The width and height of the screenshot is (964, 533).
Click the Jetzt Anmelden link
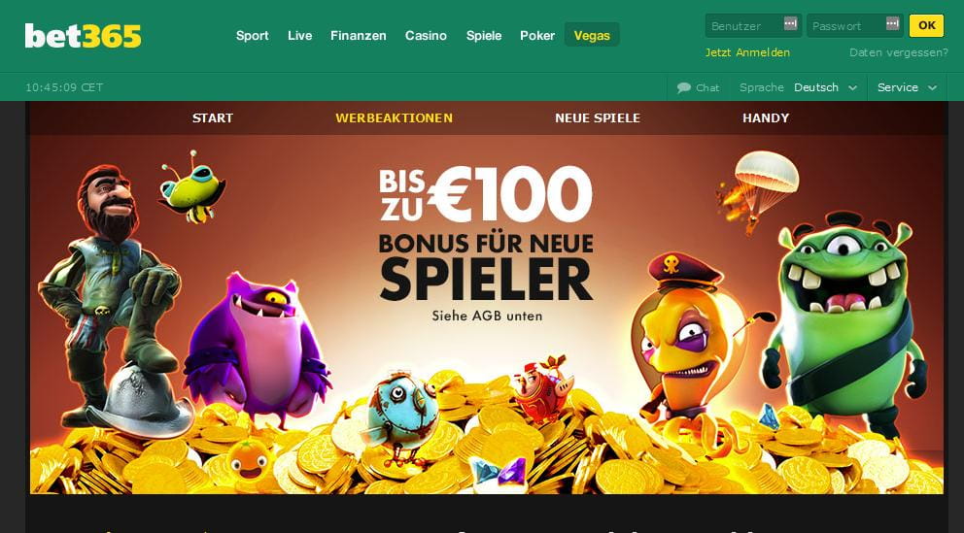[747, 52]
